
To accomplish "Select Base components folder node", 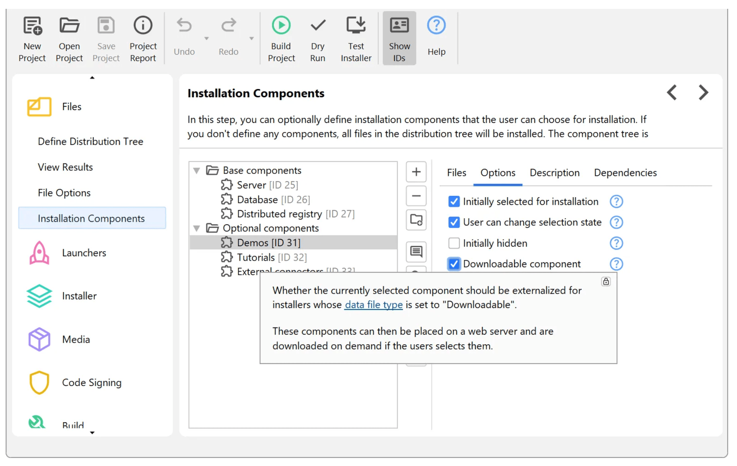I will click(261, 170).
